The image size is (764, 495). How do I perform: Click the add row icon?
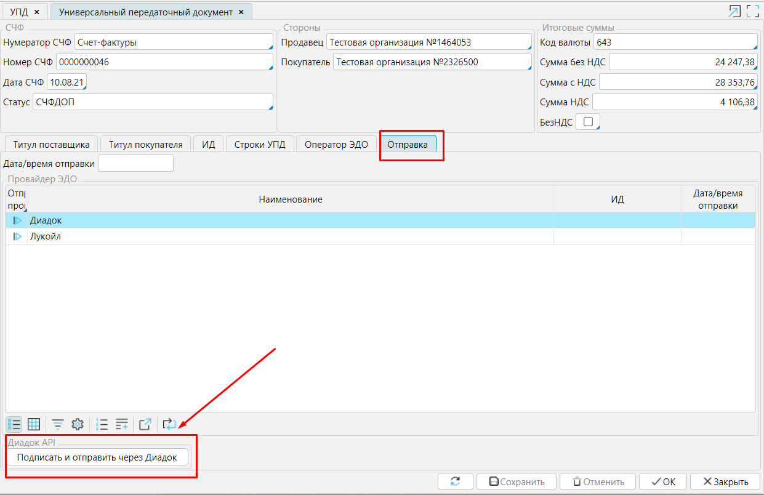(x=122, y=424)
